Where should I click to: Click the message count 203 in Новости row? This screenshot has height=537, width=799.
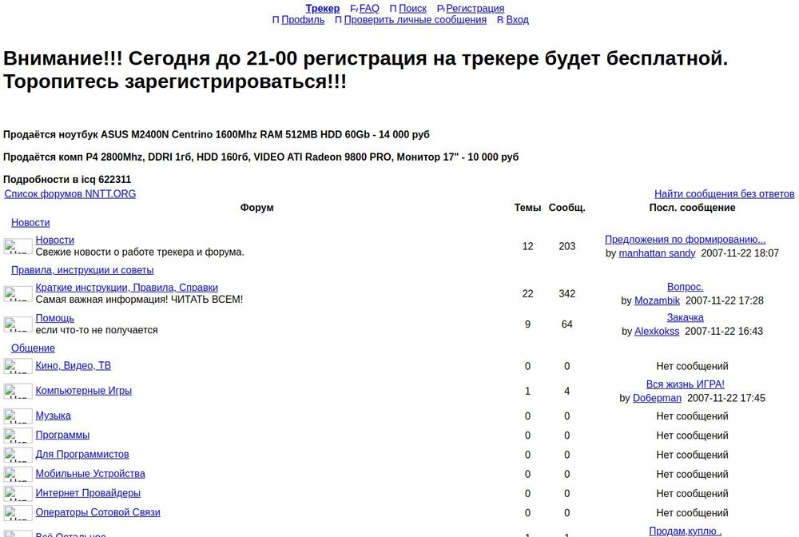point(566,247)
